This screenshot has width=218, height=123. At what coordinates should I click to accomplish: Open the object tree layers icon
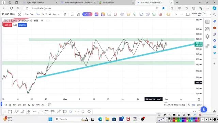[207, 37]
